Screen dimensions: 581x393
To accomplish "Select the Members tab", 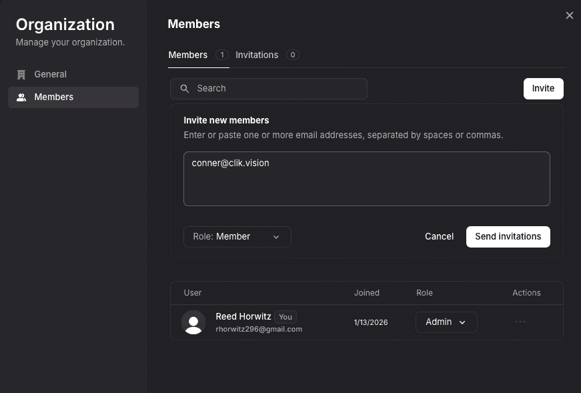I will (x=188, y=55).
